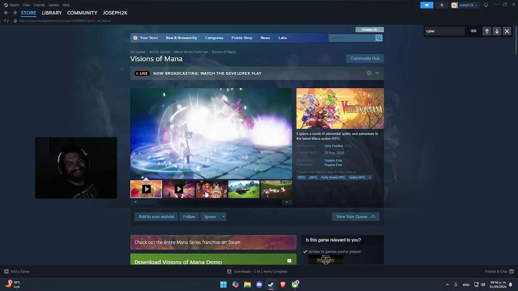Image resolution: width=518 pixels, height=291 pixels.
Task: Open Discord from the taskbar
Action: 259,285
